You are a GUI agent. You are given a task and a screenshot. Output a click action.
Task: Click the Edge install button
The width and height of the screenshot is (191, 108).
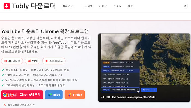click(x=54, y=94)
